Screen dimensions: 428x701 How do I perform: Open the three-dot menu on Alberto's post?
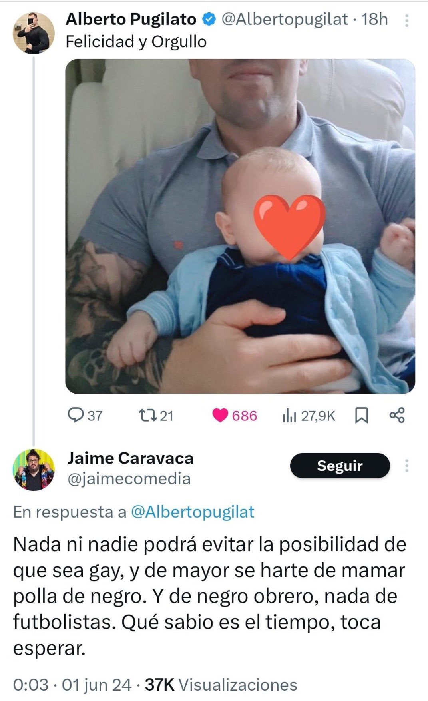pyautogui.click(x=406, y=20)
